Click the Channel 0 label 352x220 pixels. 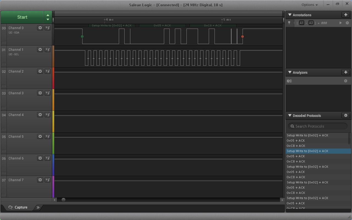[x=16, y=28]
